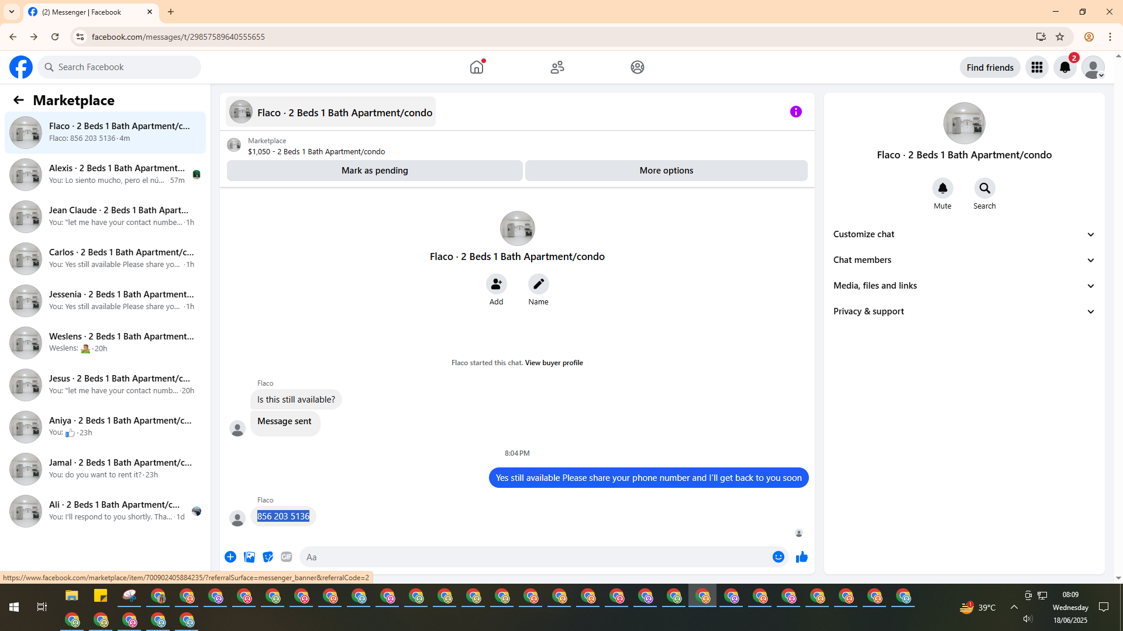1123x631 pixels.
Task: Choose a GIF in the composer
Action: (x=287, y=557)
